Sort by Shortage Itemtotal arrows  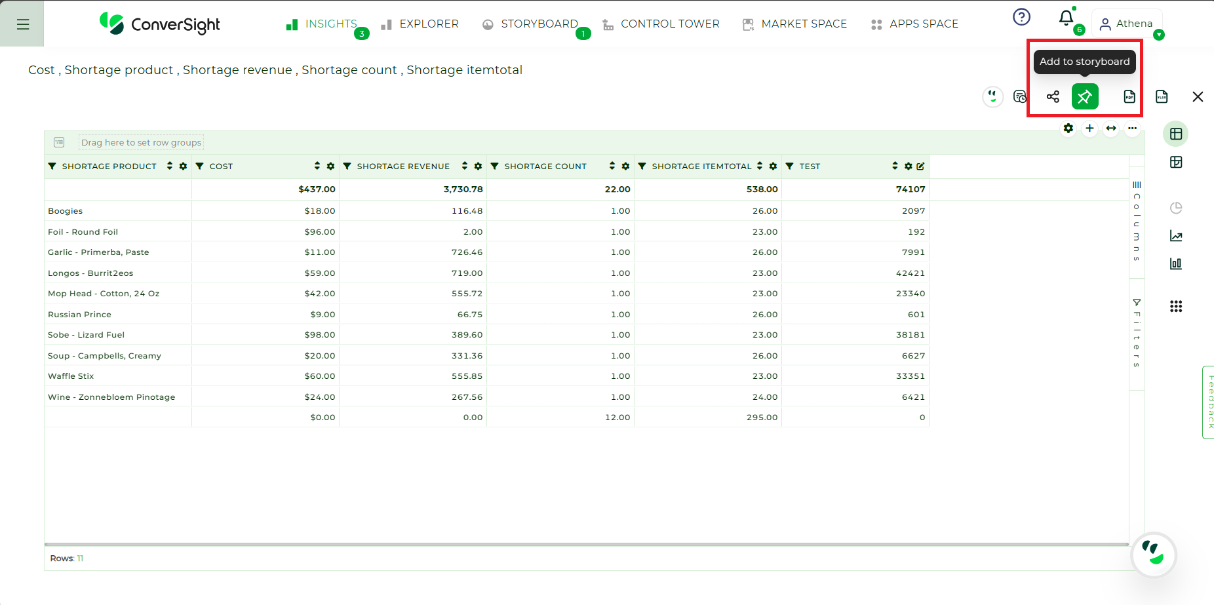pyautogui.click(x=760, y=166)
